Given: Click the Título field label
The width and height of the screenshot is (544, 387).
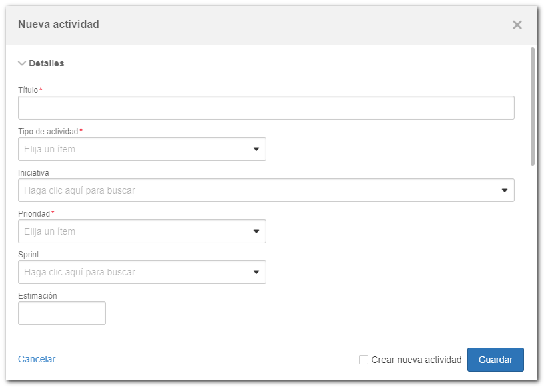Looking at the screenshot, I should pyautogui.click(x=28, y=90).
